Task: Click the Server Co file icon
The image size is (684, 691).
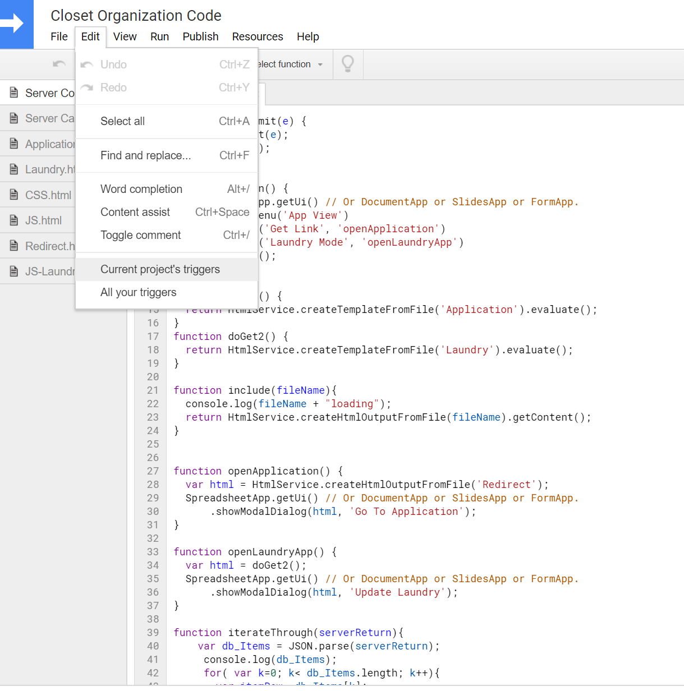Action: (14, 93)
